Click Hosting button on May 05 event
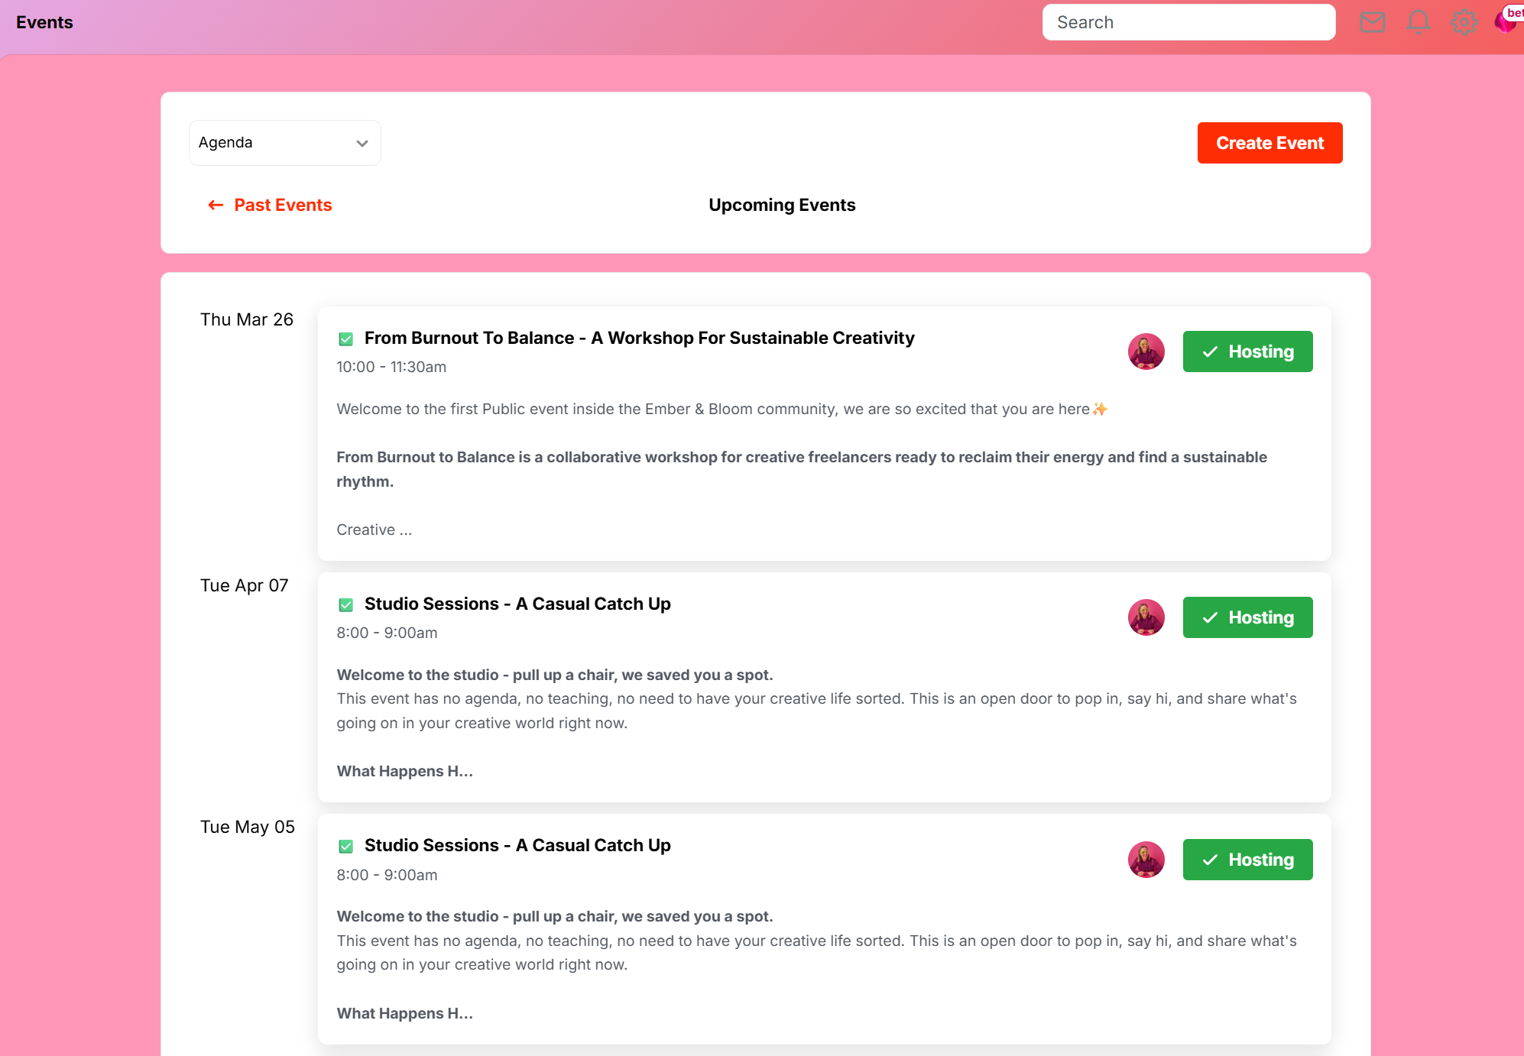The image size is (1524, 1056). (x=1247, y=860)
